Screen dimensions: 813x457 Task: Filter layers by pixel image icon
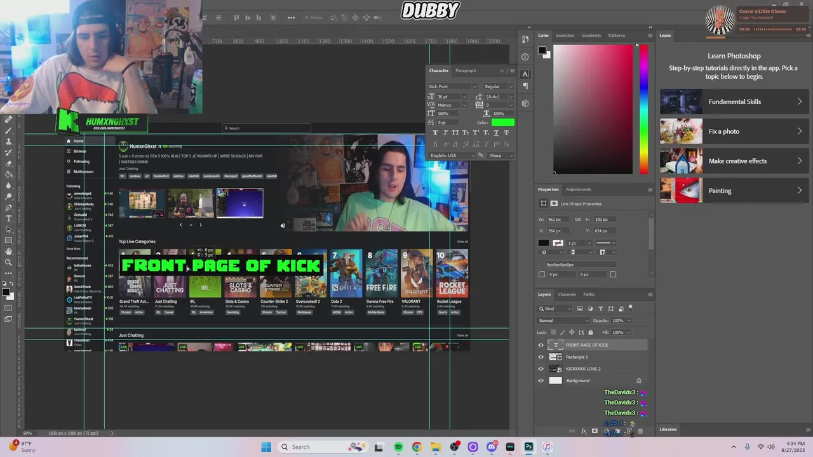(x=580, y=308)
